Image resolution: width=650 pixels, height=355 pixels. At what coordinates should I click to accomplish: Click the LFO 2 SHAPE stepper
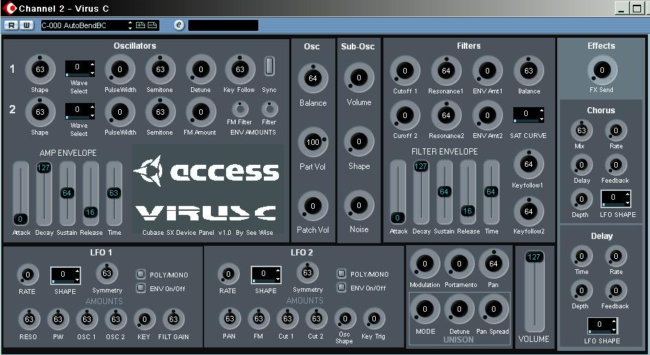click(266, 274)
